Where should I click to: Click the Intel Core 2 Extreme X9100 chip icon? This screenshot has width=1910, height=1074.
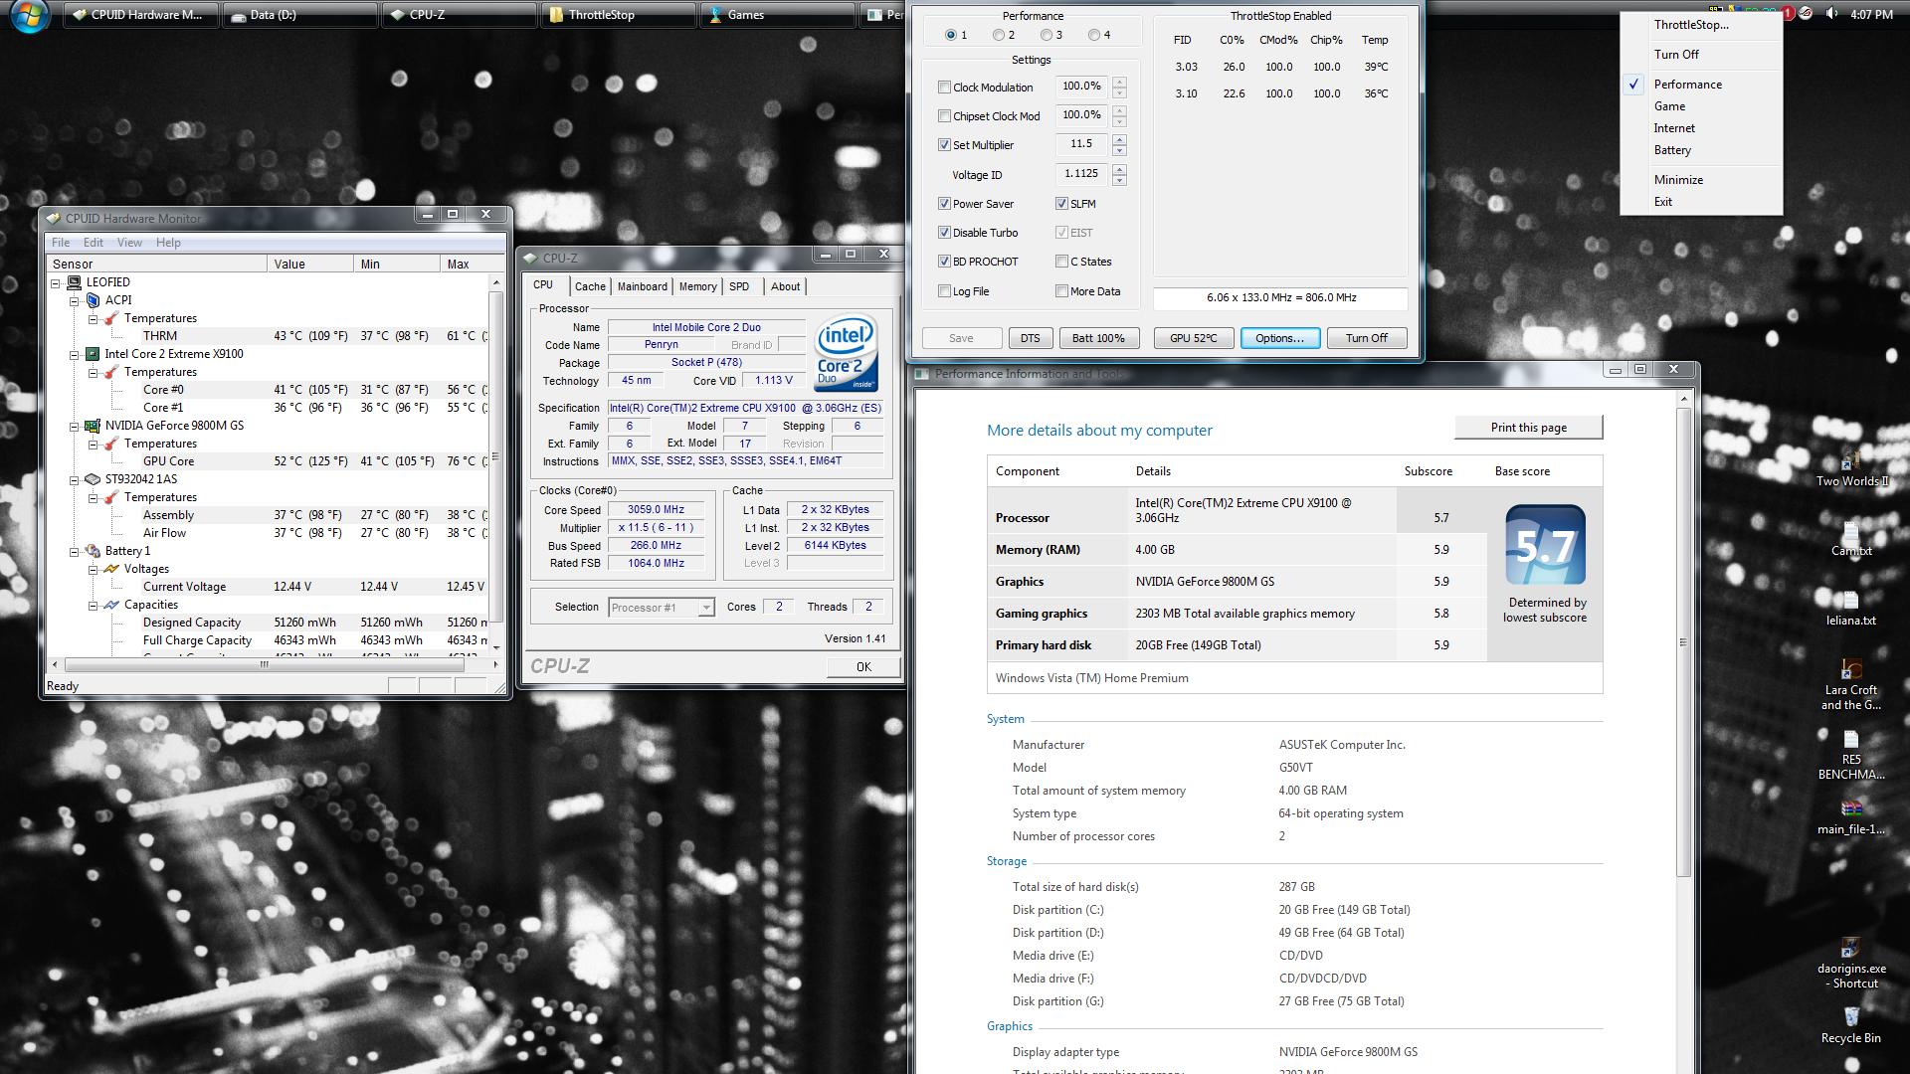(x=93, y=354)
